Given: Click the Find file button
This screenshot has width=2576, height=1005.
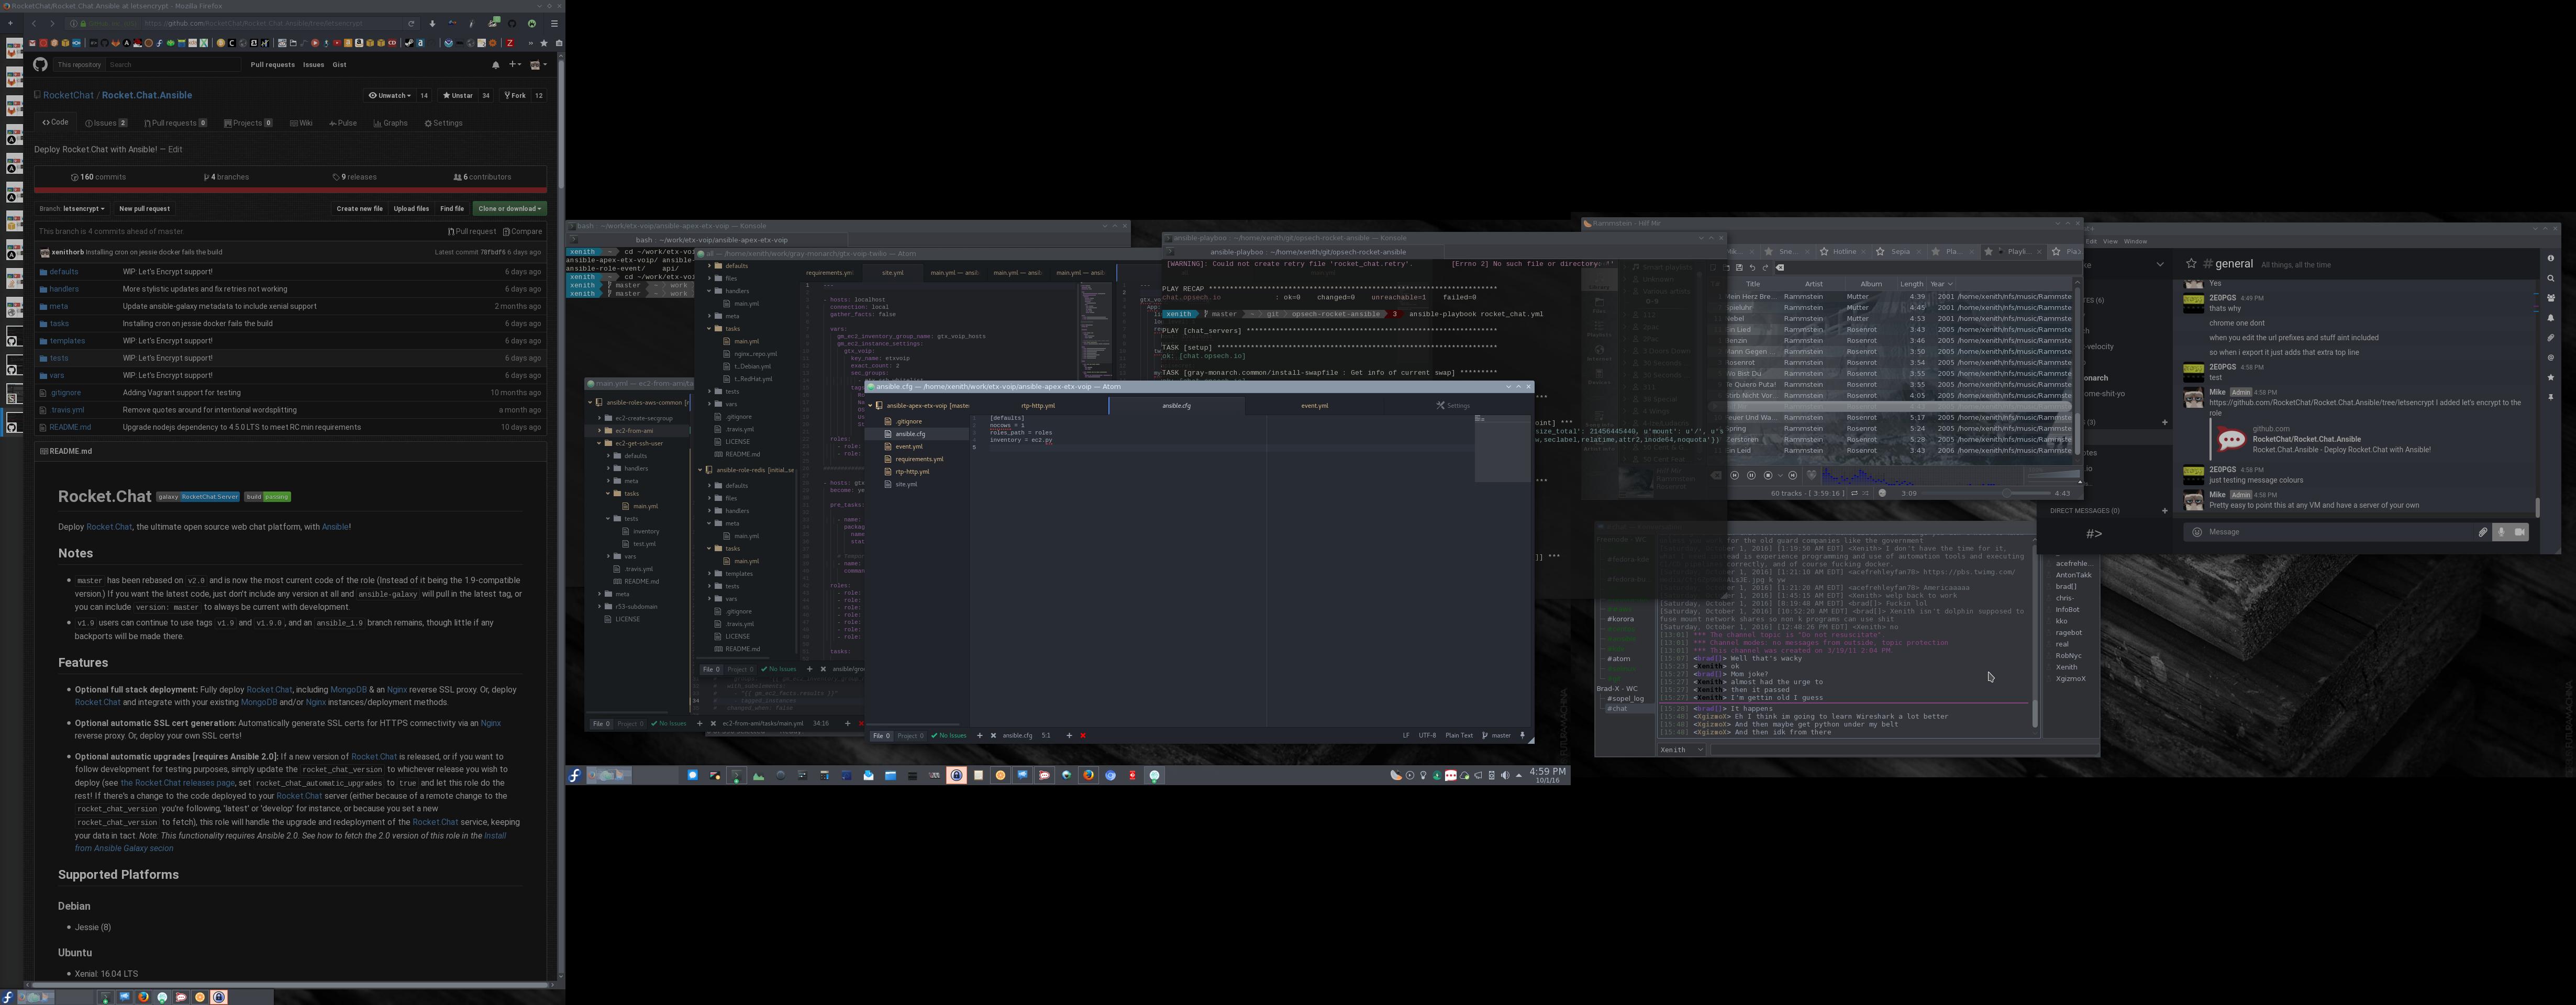Looking at the screenshot, I should (x=452, y=209).
